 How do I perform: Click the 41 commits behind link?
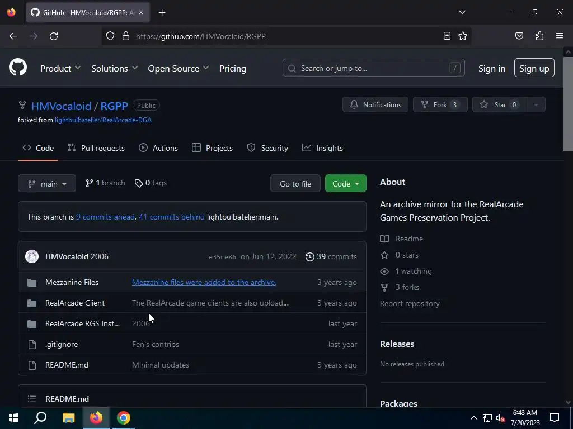point(172,217)
